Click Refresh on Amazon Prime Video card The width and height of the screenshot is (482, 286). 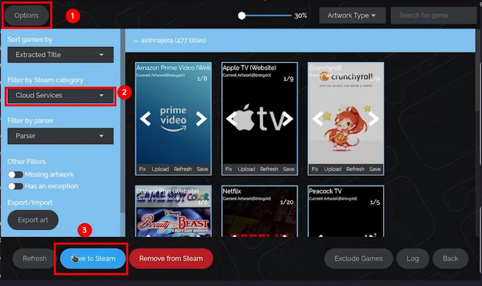pyautogui.click(x=183, y=169)
